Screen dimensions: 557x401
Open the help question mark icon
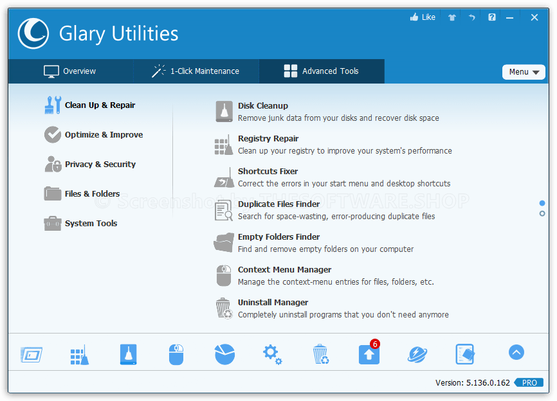[x=491, y=17]
